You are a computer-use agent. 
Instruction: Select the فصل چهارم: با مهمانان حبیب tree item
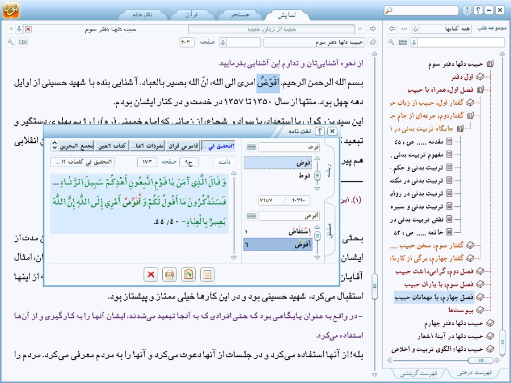coord(434,297)
